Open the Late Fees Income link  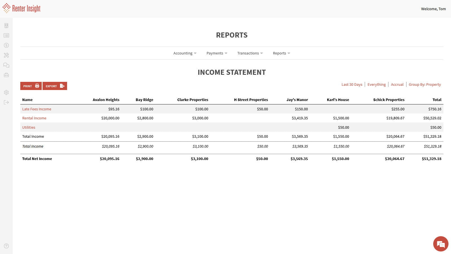tap(37, 109)
